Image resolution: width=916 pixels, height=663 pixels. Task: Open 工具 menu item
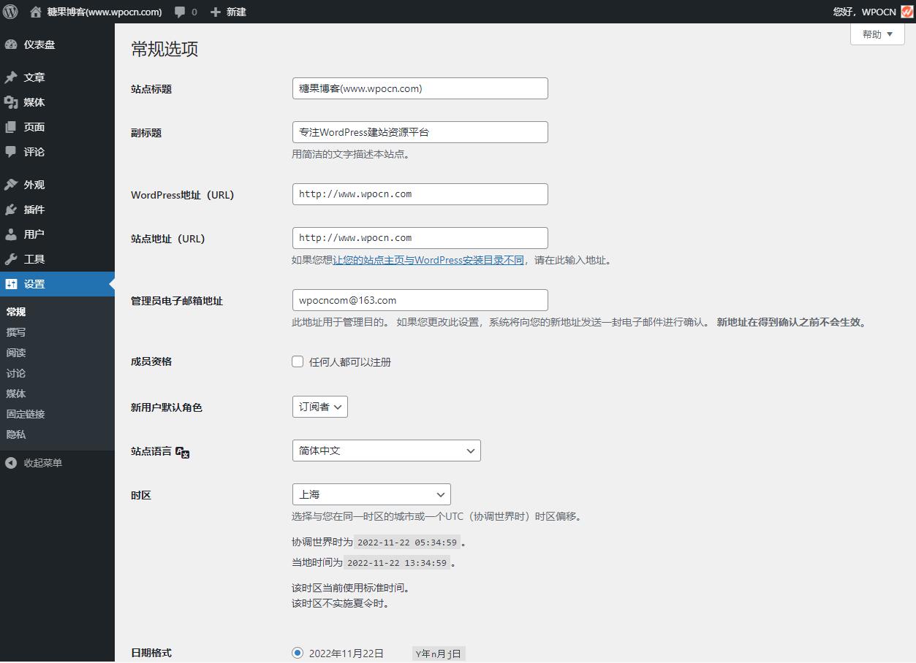57,259
